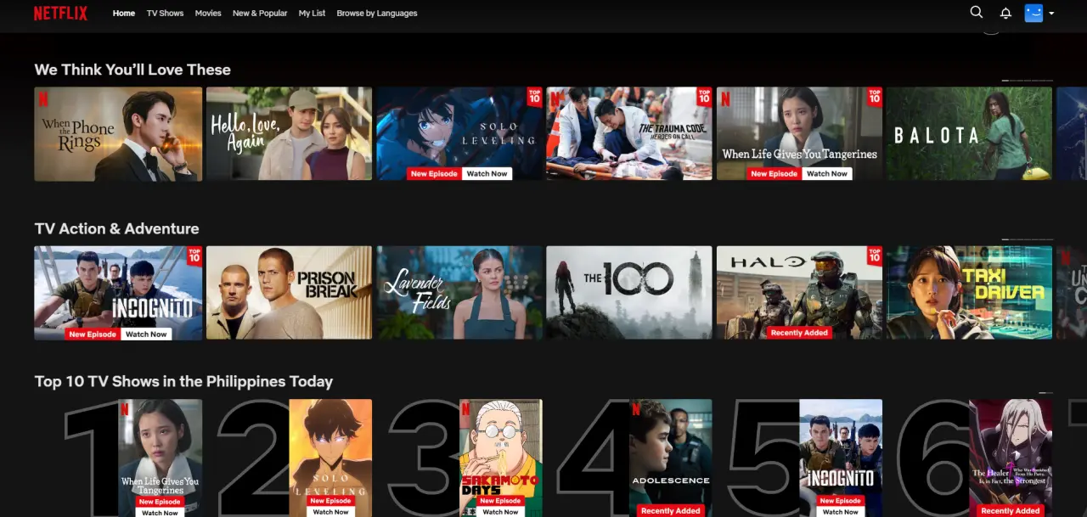Click the We Think You'll Love These heading
This screenshot has width=1087, height=517.
click(132, 70)
